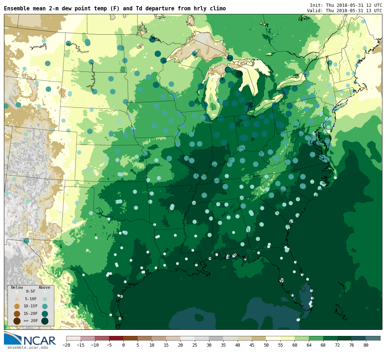Viewport: 386px width, 352px height.
Task: Click the Init: Thu 2018-05-31 12 UTC text
Action: [x=346, y=5]
